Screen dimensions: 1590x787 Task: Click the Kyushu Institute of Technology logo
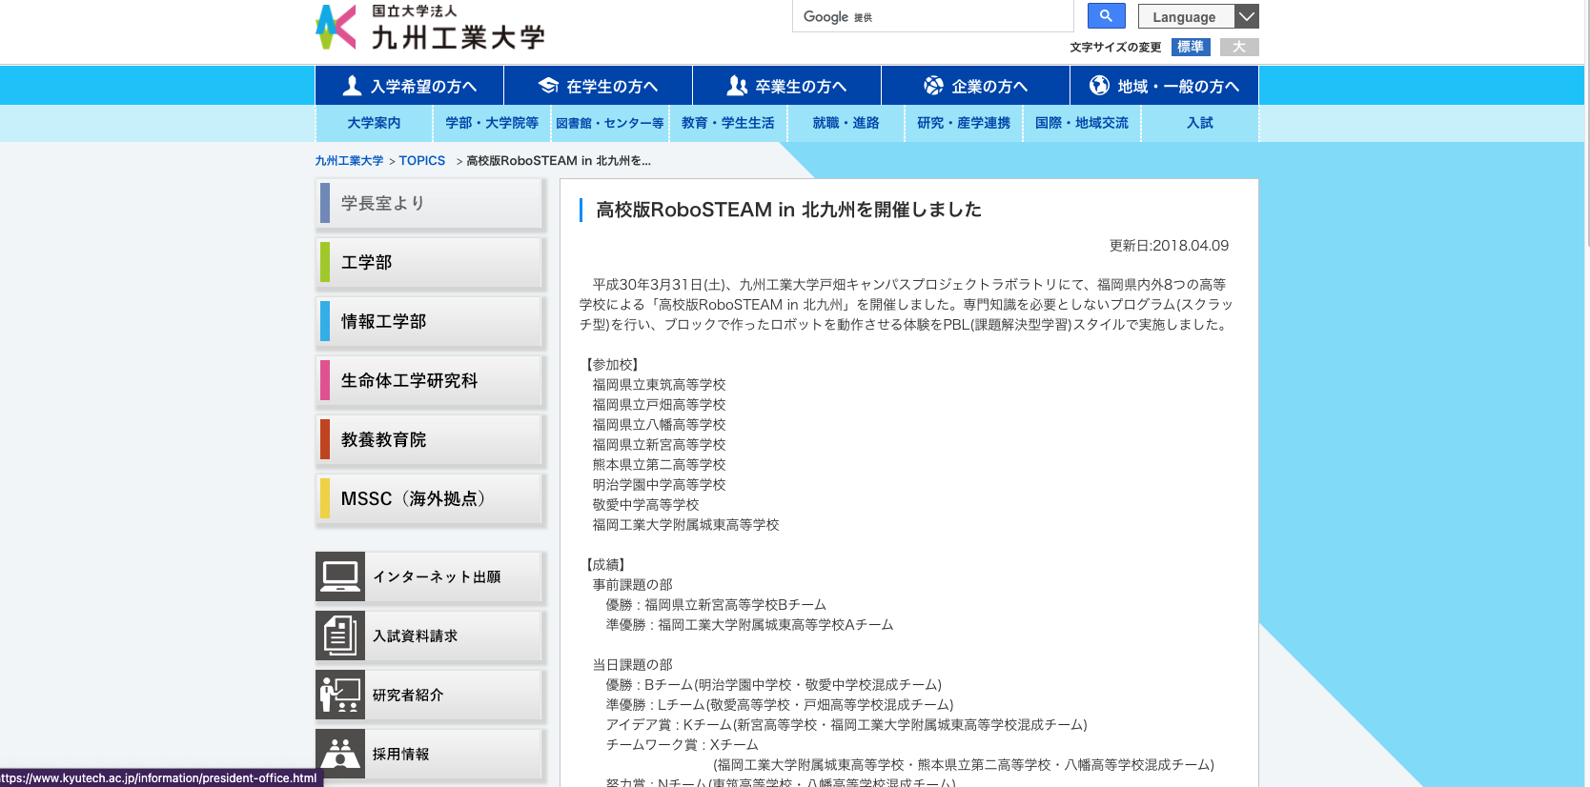point(430,28)
